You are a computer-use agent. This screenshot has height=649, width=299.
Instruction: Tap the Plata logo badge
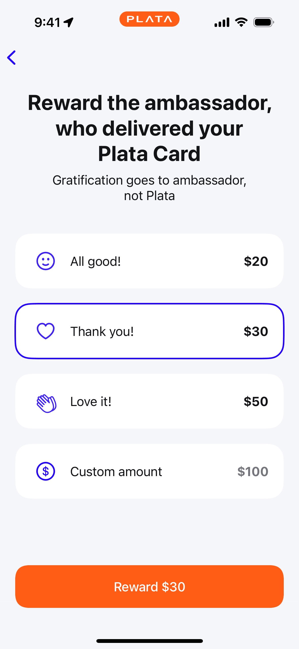click(x=149, y=19)
